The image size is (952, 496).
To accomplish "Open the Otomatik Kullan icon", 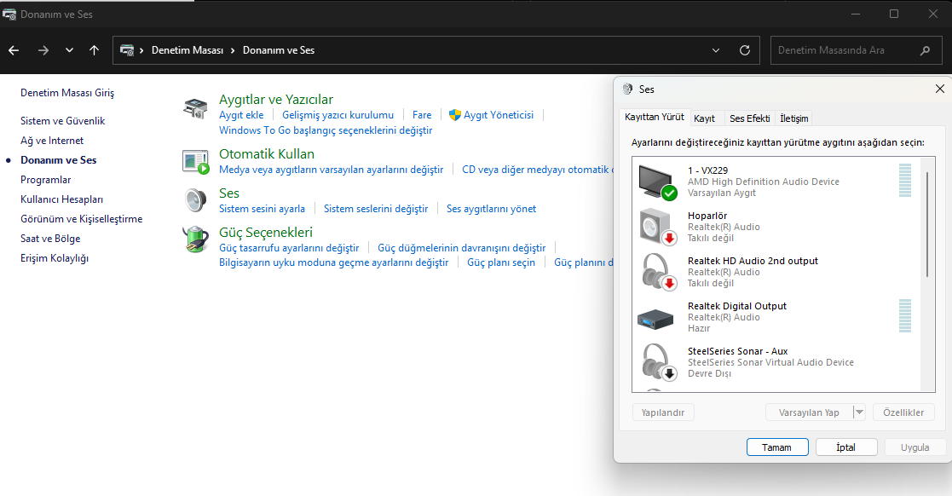I will [x=195, y=161].
